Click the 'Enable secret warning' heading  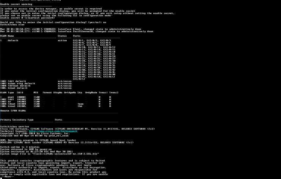click(16, 4)
